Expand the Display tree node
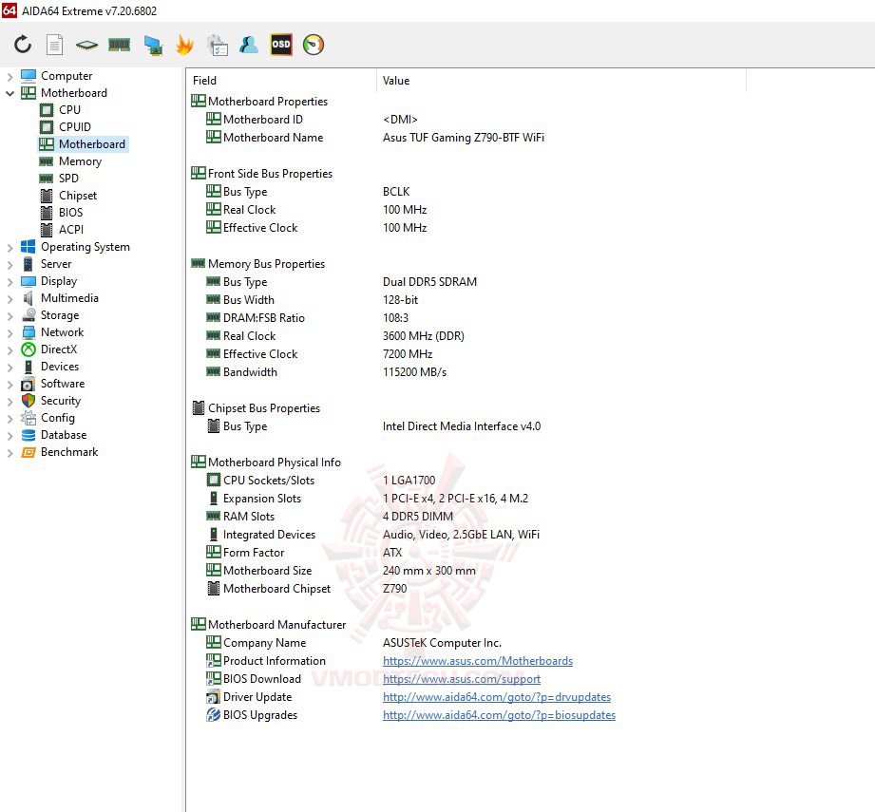Image resolution: width=875 pixels, height=812 pixels. click(10, 282)
